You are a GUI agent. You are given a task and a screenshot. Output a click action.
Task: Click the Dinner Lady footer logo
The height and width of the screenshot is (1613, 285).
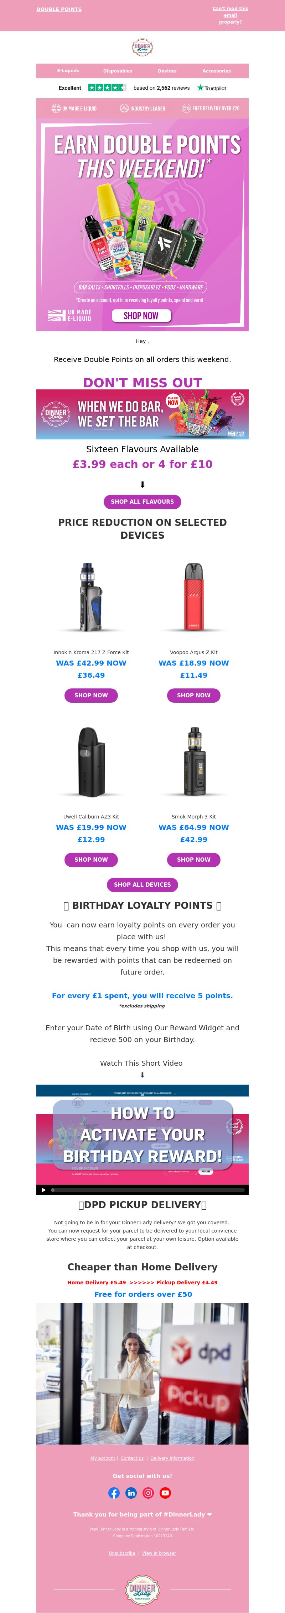pyautogui.click(x=142, y=1590)
